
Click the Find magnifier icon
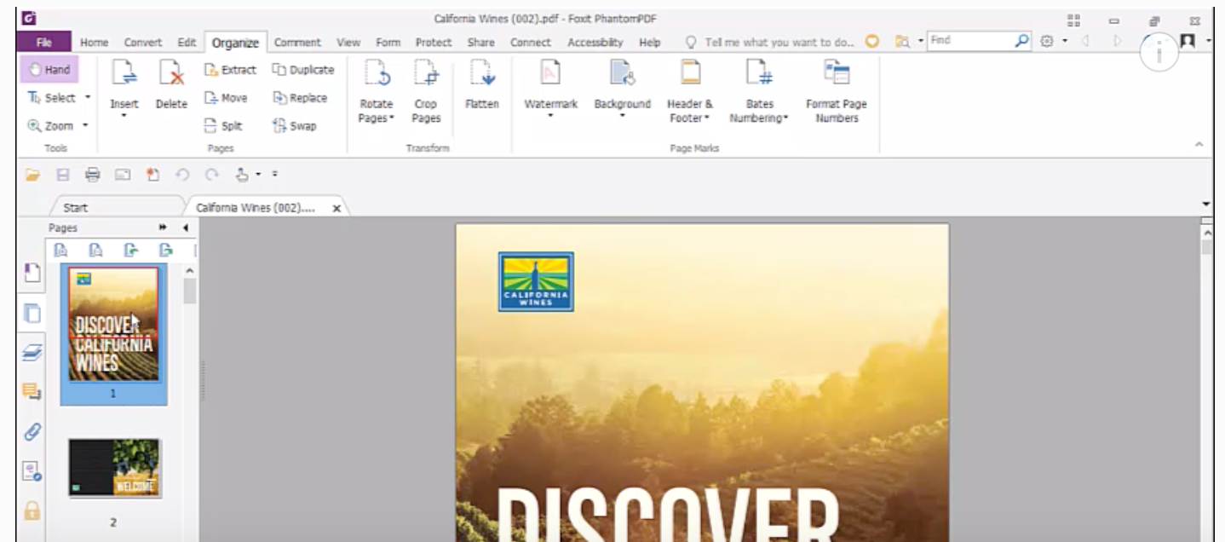(1022, 40)
